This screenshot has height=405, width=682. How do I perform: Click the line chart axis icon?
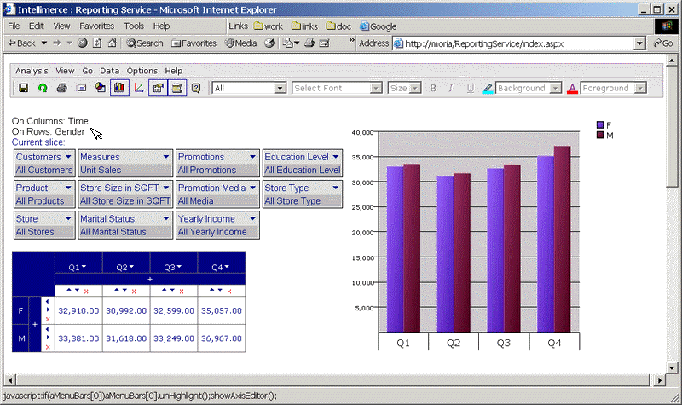(x=139, y=89)
